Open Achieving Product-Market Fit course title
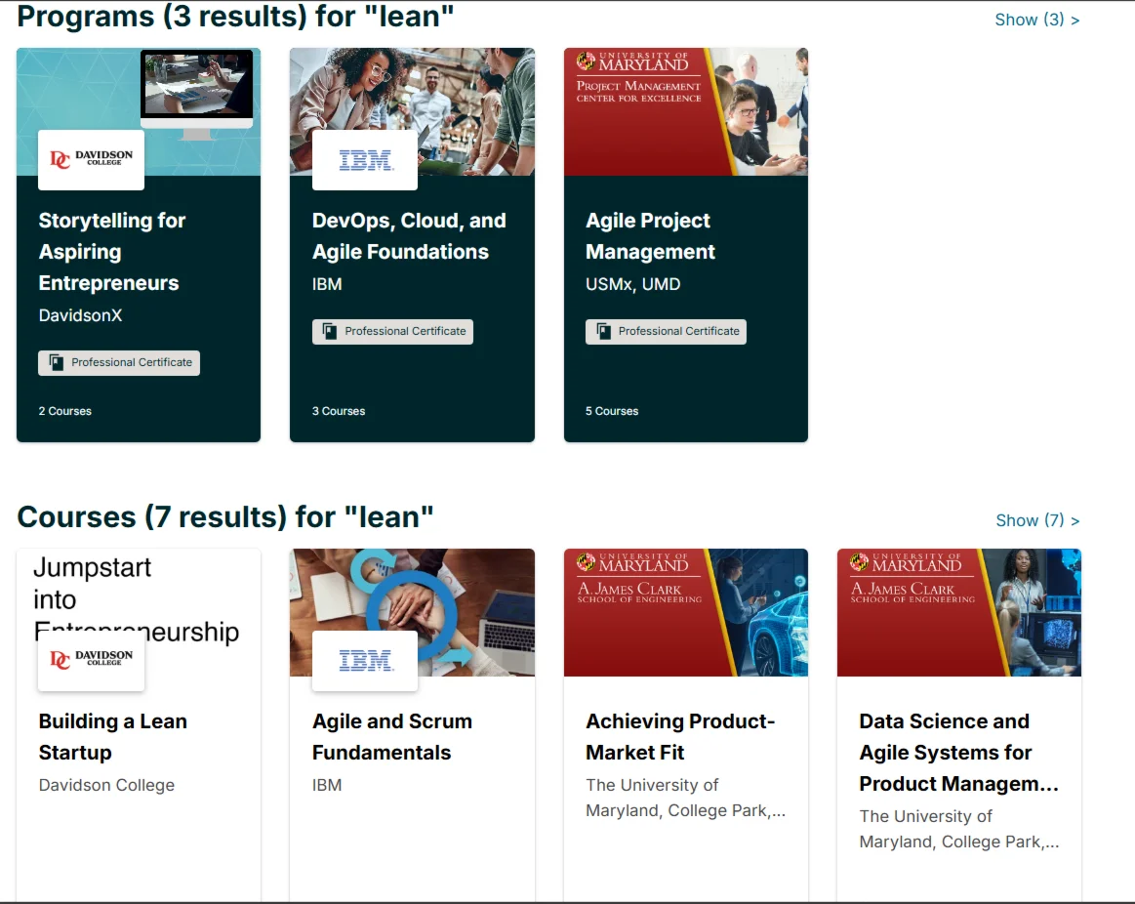The image size is (1135, 904). click(x=680, y=737)
